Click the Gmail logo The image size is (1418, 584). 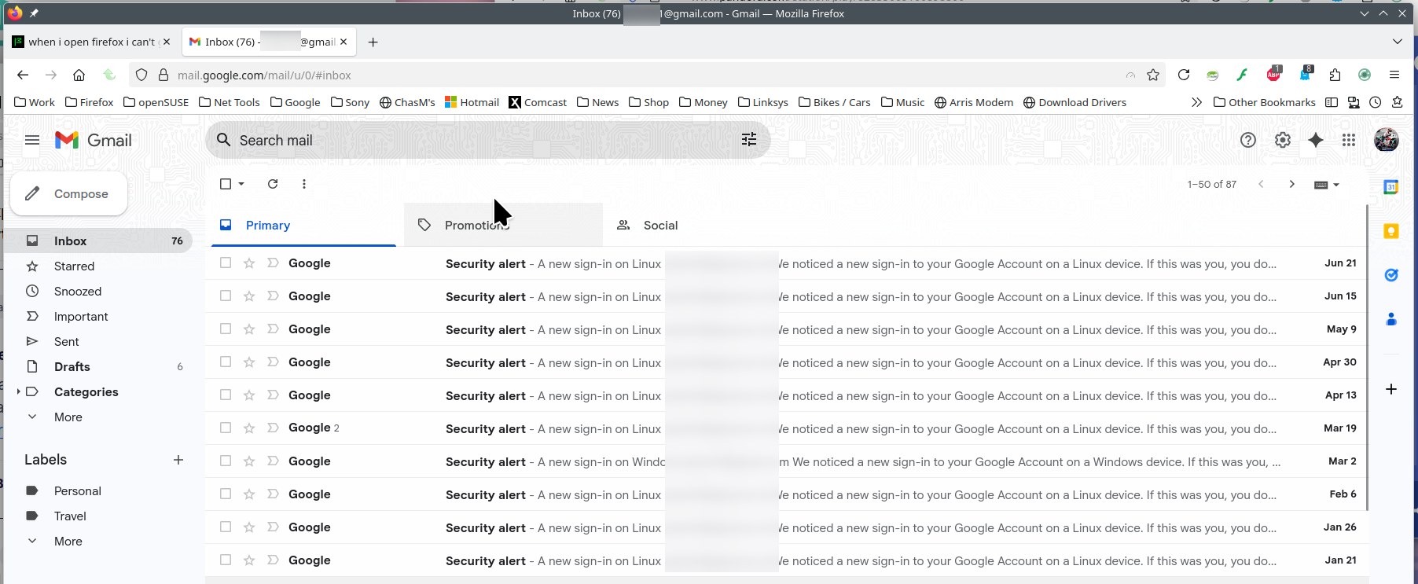(94, 140)
